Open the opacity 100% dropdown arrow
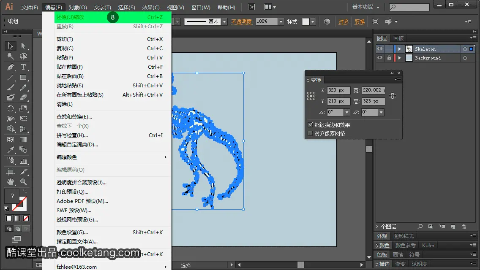Viewport: 480px width, 270px height. pyautogui.click(x=281, y=22)
